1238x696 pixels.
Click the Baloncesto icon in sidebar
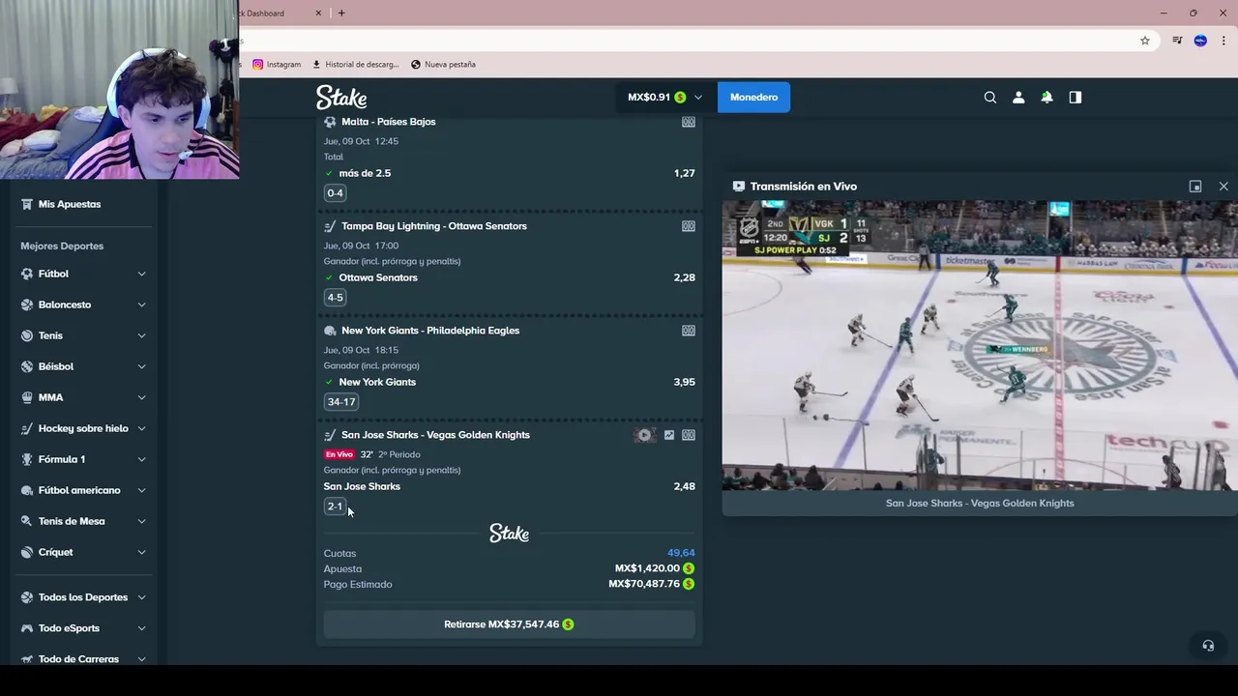point(27,304)
